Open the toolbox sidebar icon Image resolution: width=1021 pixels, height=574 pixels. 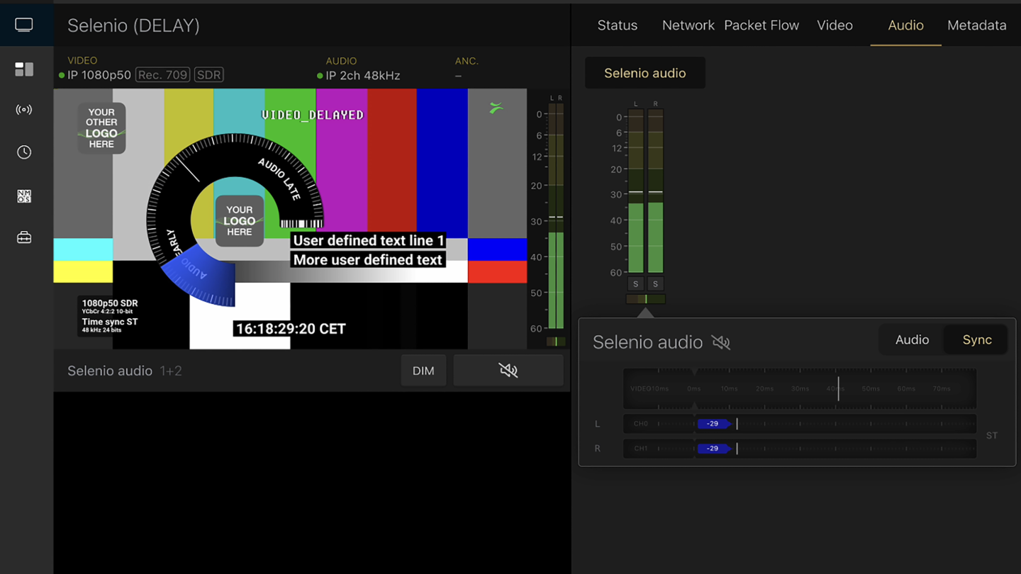click(24, 238)
